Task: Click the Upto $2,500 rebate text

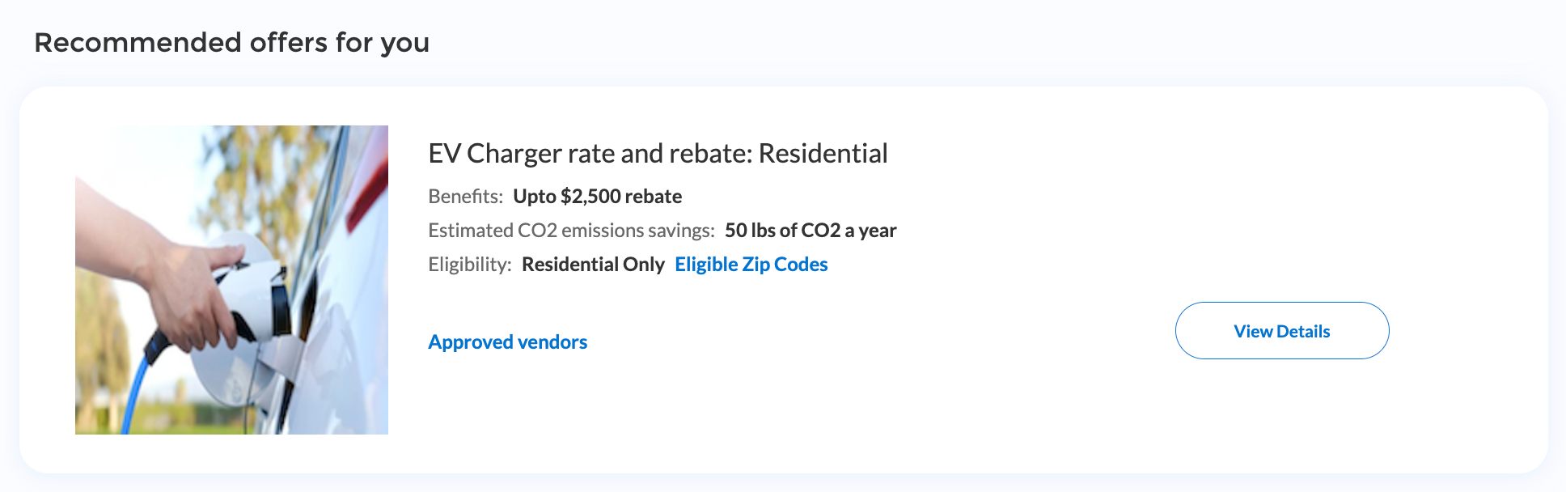Action: tap(597, 197)
